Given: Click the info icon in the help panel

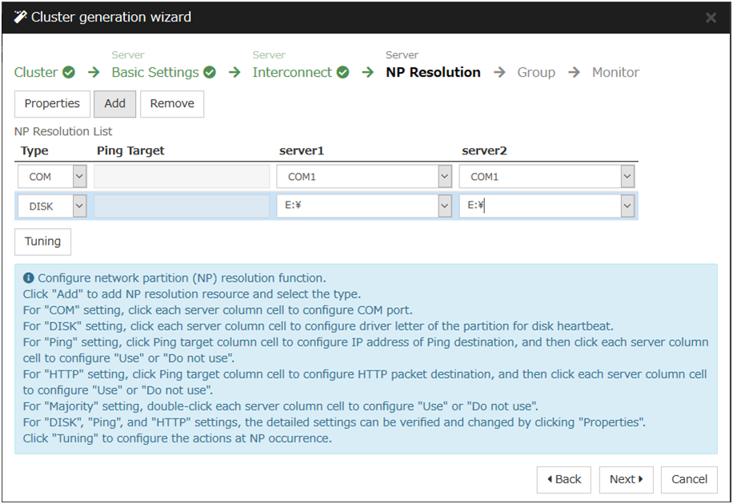Looking at the screenshot, I should (29, 278).
